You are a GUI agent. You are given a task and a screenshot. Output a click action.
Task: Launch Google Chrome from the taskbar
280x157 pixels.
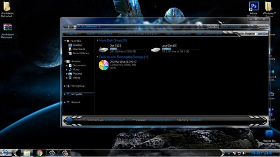[x=39, y=153]
